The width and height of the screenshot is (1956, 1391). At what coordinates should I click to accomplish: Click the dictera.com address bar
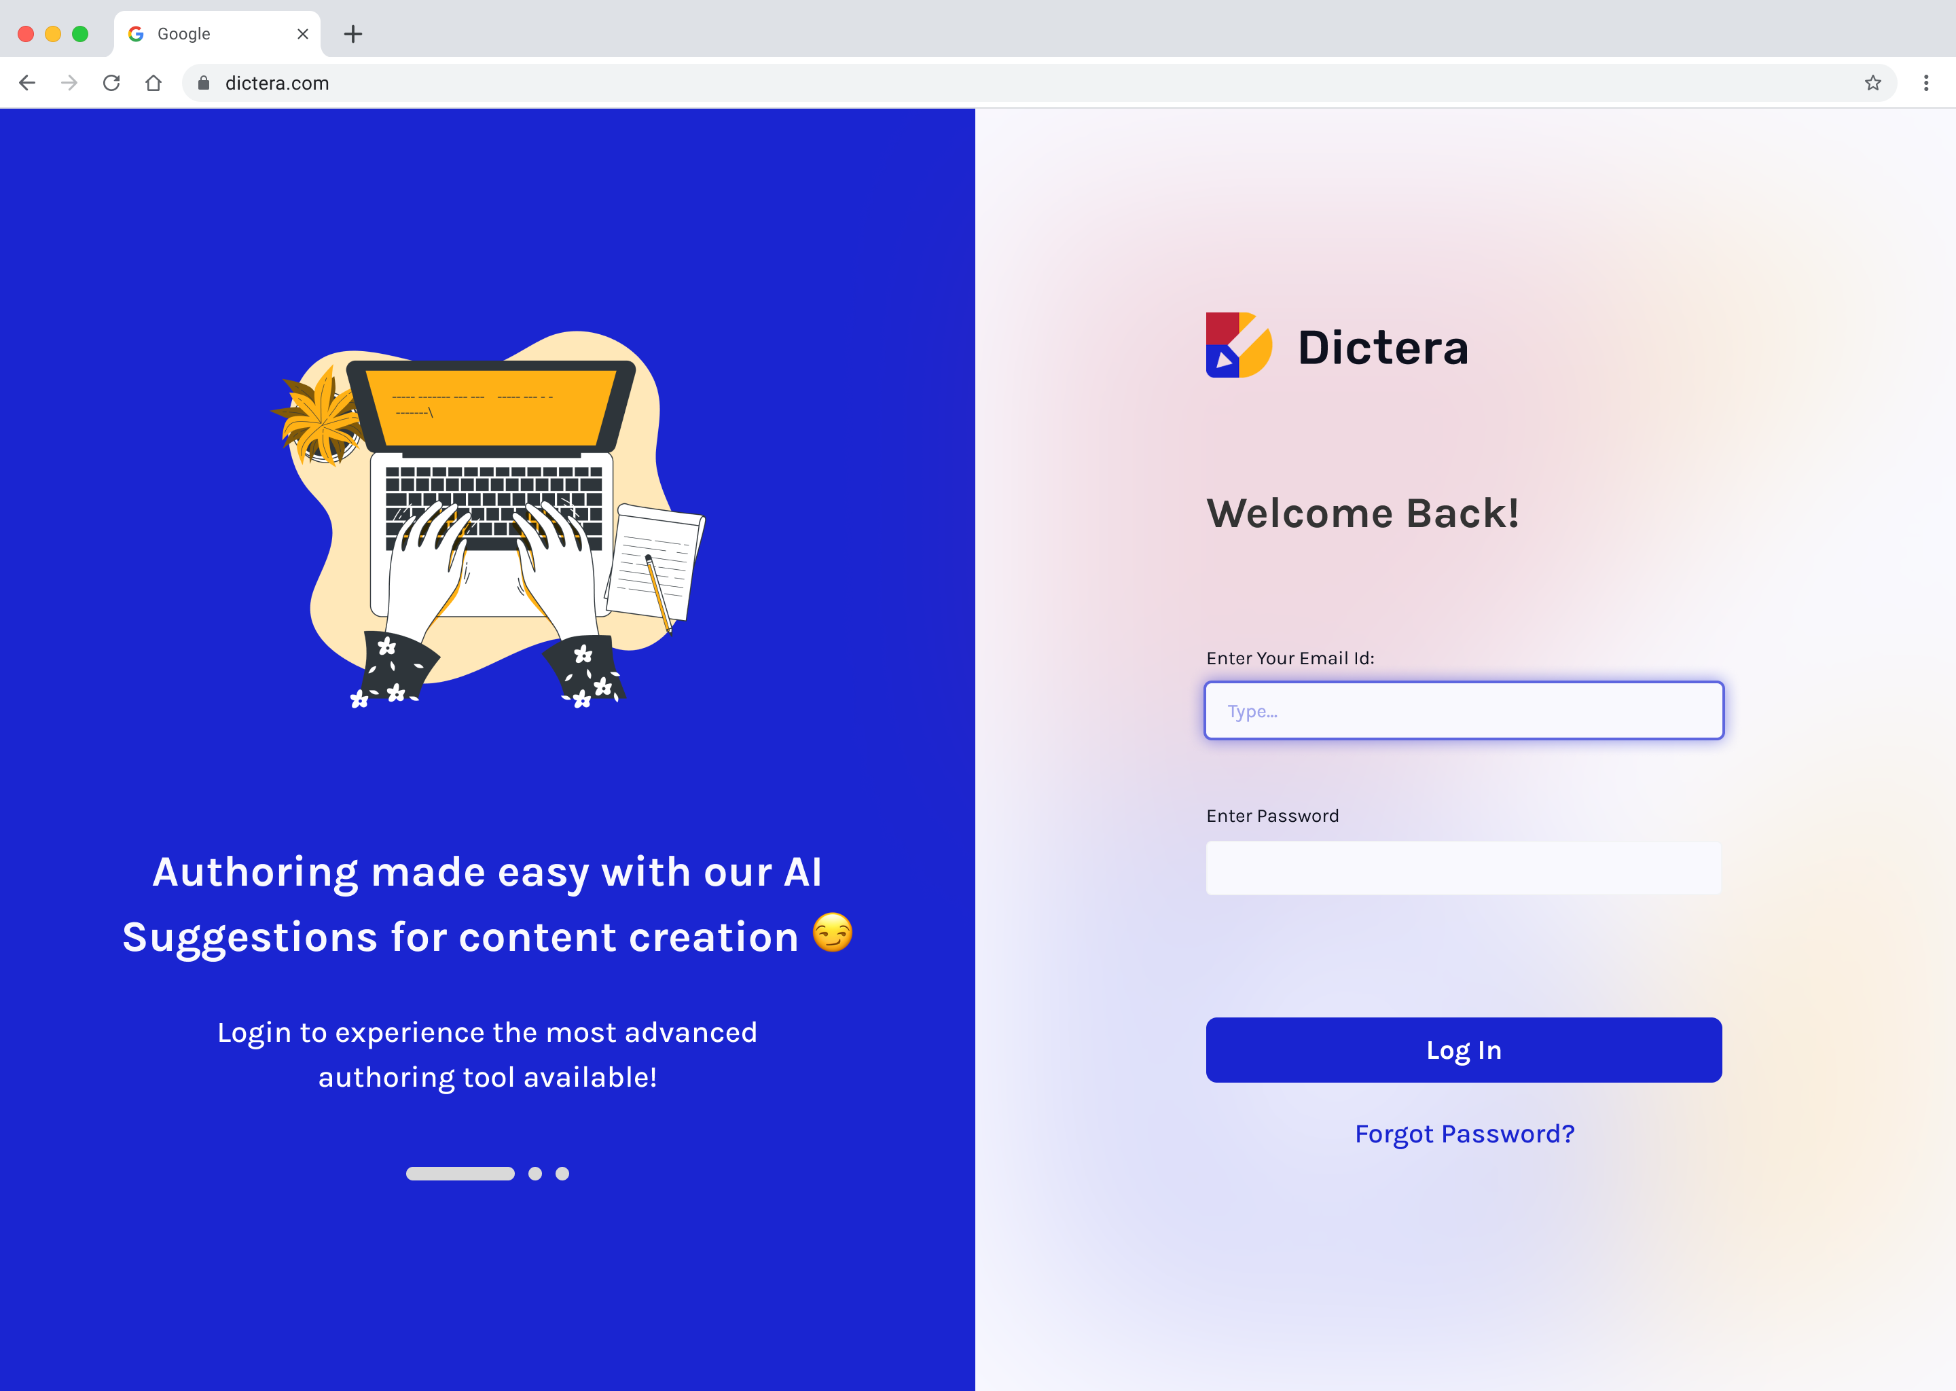1040,83
